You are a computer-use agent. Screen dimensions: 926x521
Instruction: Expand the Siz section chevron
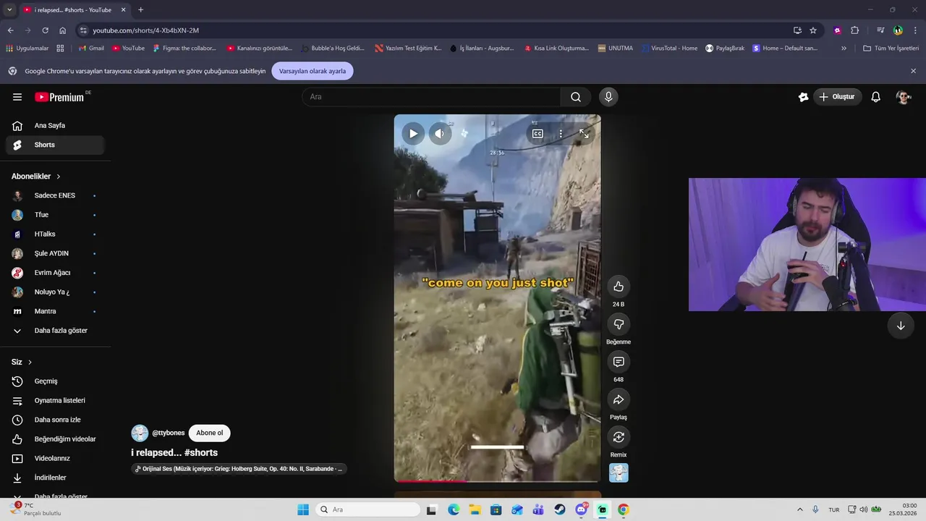coord(30,362)
